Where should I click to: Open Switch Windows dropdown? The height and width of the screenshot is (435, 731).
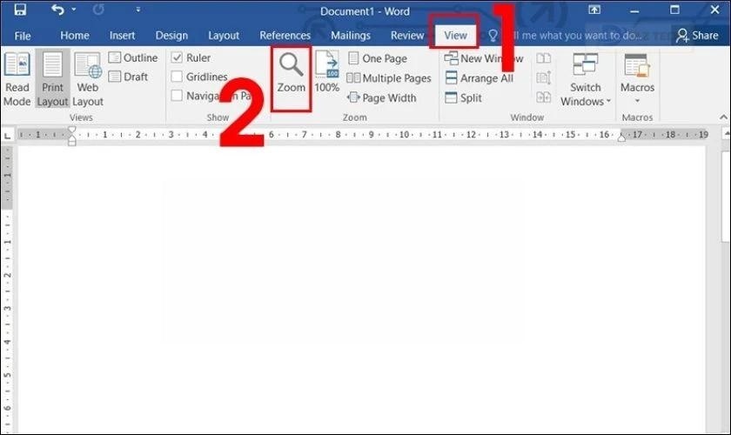point(586,79)
